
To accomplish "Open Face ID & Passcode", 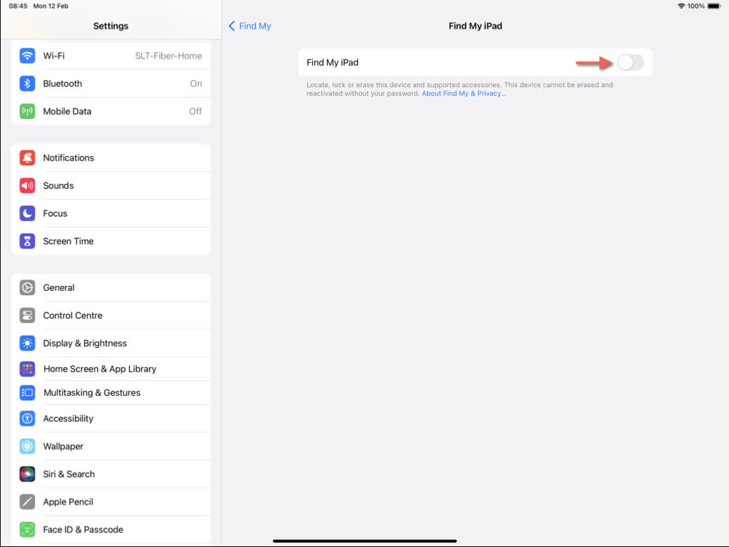I will (x=110, y=530).
